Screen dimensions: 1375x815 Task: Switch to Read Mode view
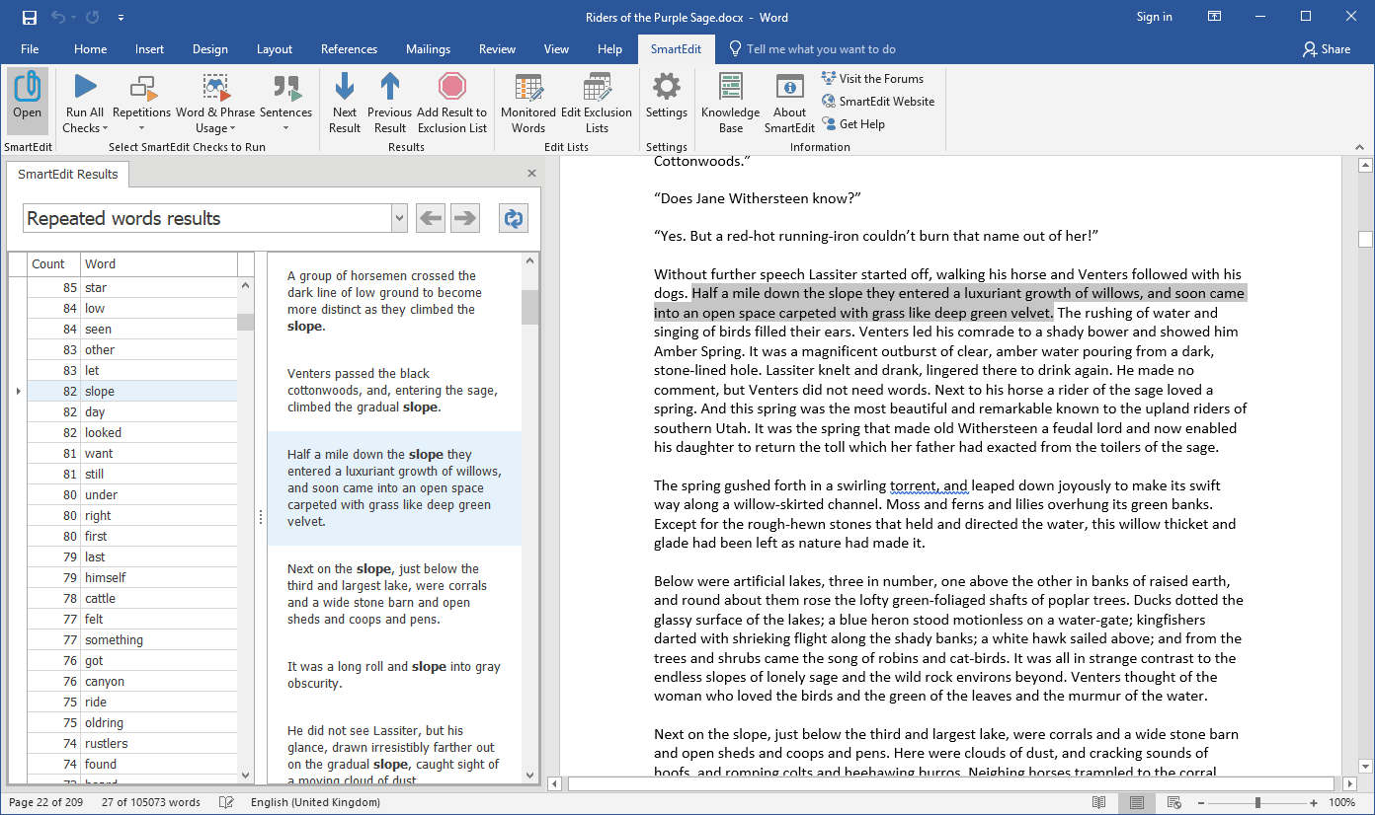point(1099,802)
